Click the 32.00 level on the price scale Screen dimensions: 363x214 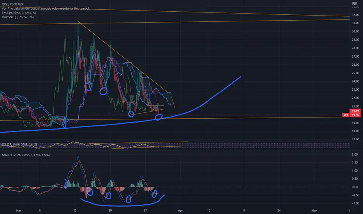355,15
